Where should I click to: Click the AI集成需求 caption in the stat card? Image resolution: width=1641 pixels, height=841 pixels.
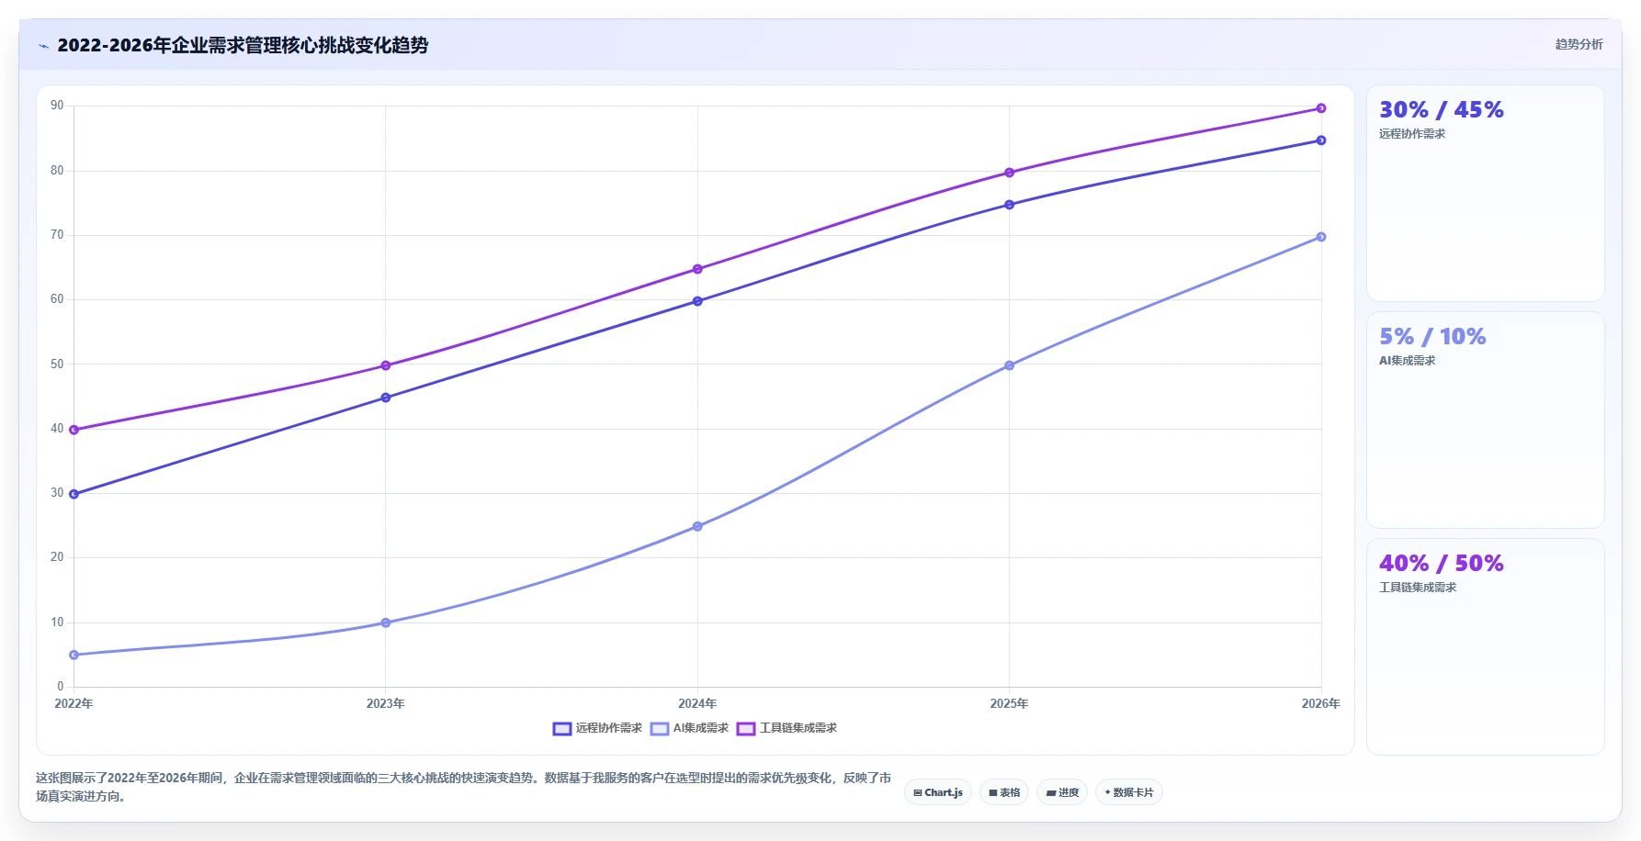1407,361
